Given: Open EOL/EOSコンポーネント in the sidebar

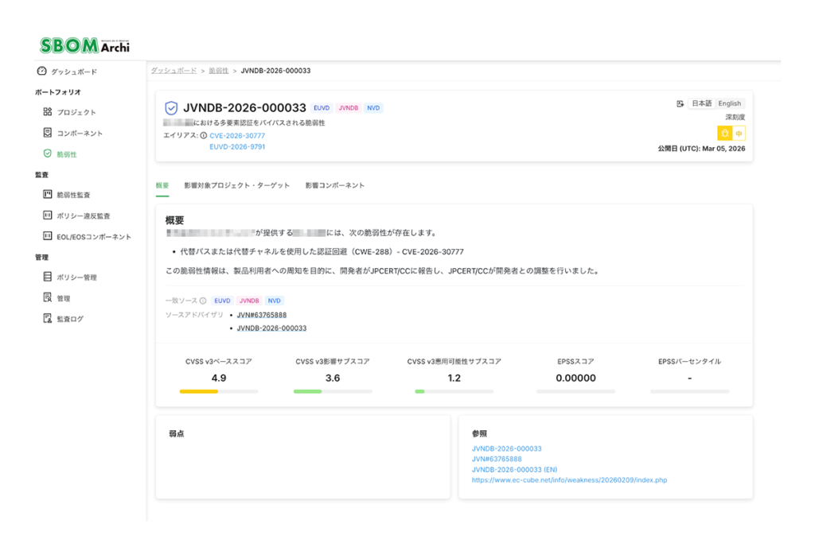Looking at the screenshot, I should [94, 237].
